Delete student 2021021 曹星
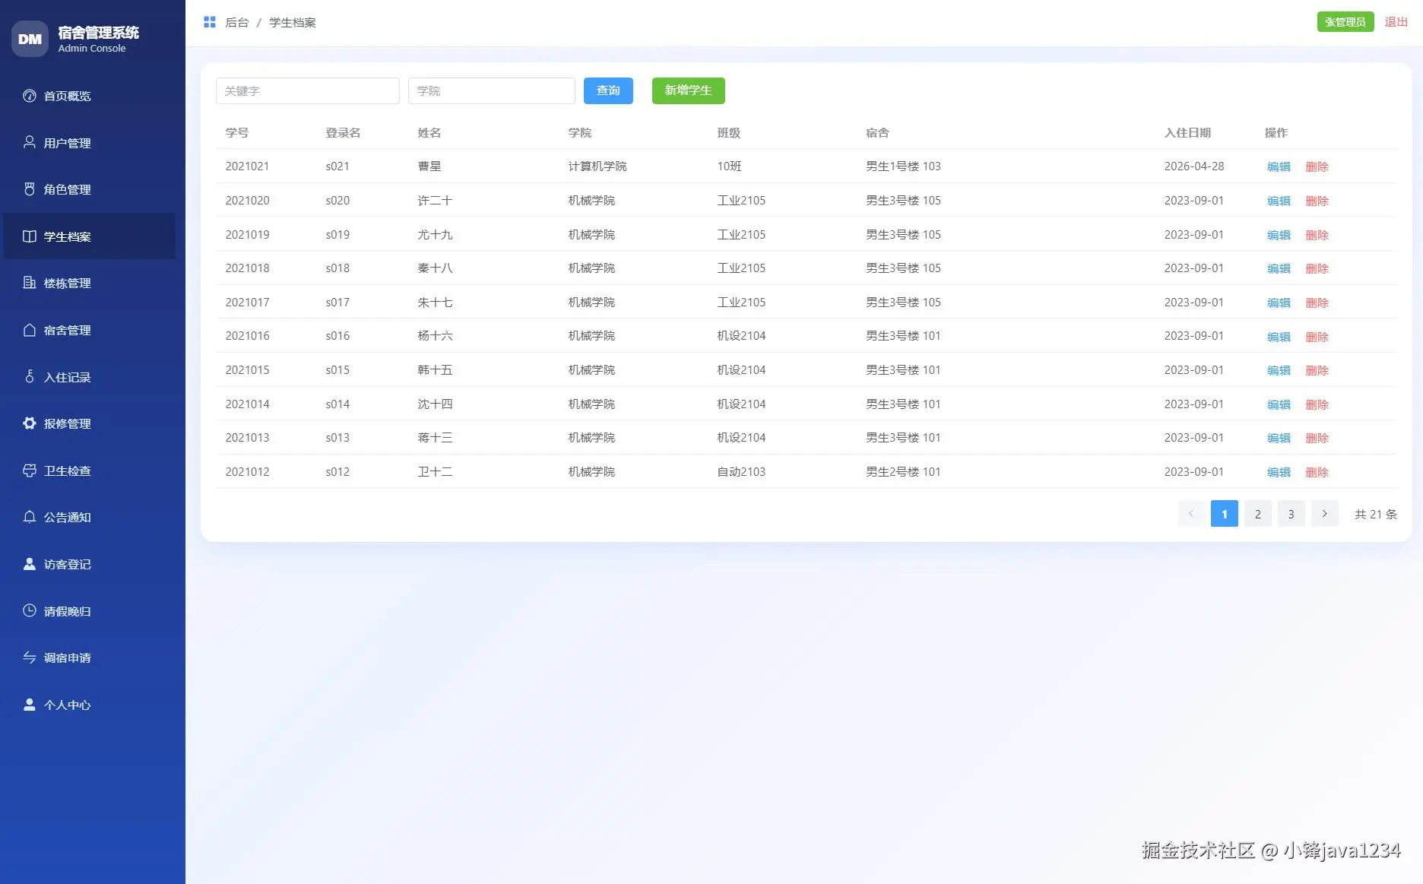The image size is (1423, 884). point(1317,166)
